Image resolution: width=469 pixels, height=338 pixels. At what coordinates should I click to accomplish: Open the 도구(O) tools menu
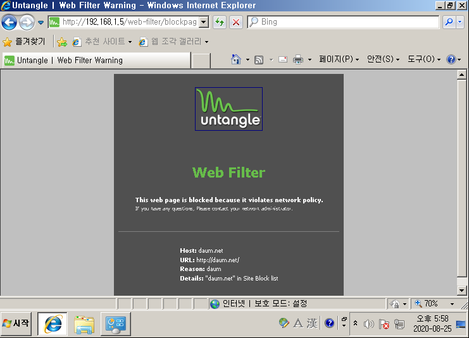tap(424, 59)
